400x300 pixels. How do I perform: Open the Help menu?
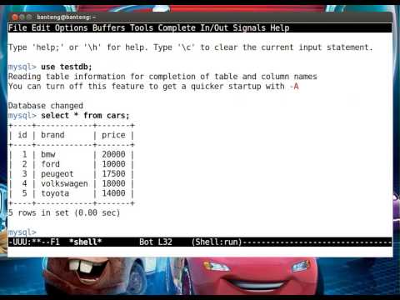(280, 27)
